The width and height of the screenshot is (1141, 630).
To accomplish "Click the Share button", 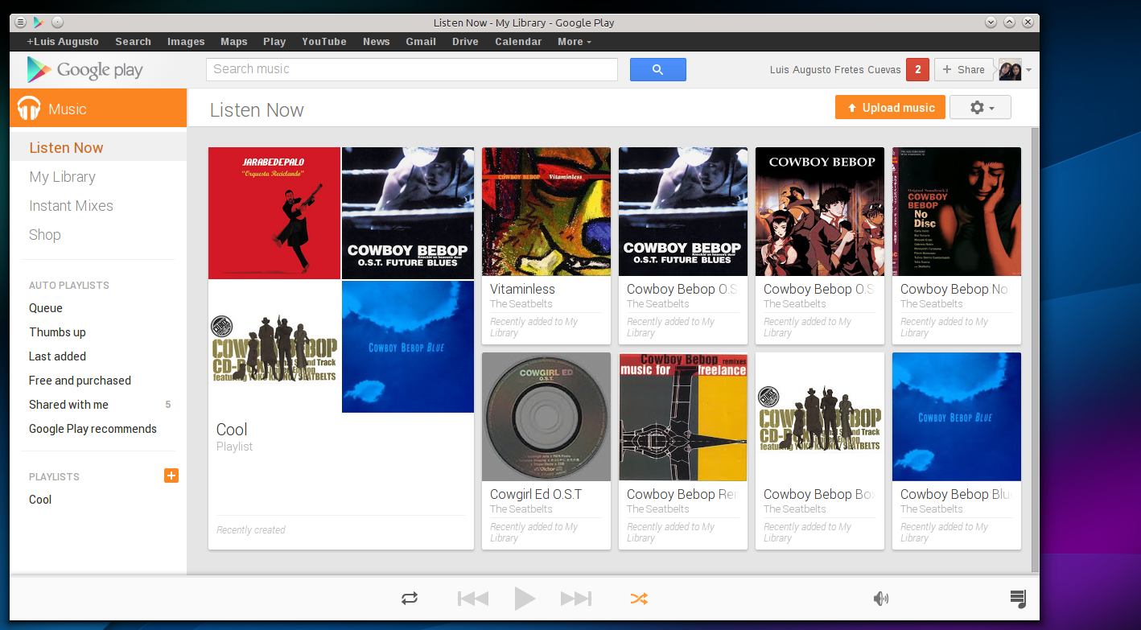I will (963, 70).
